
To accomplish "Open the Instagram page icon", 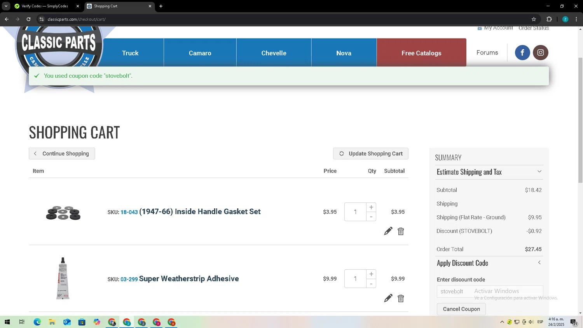I will pos(541,52).
